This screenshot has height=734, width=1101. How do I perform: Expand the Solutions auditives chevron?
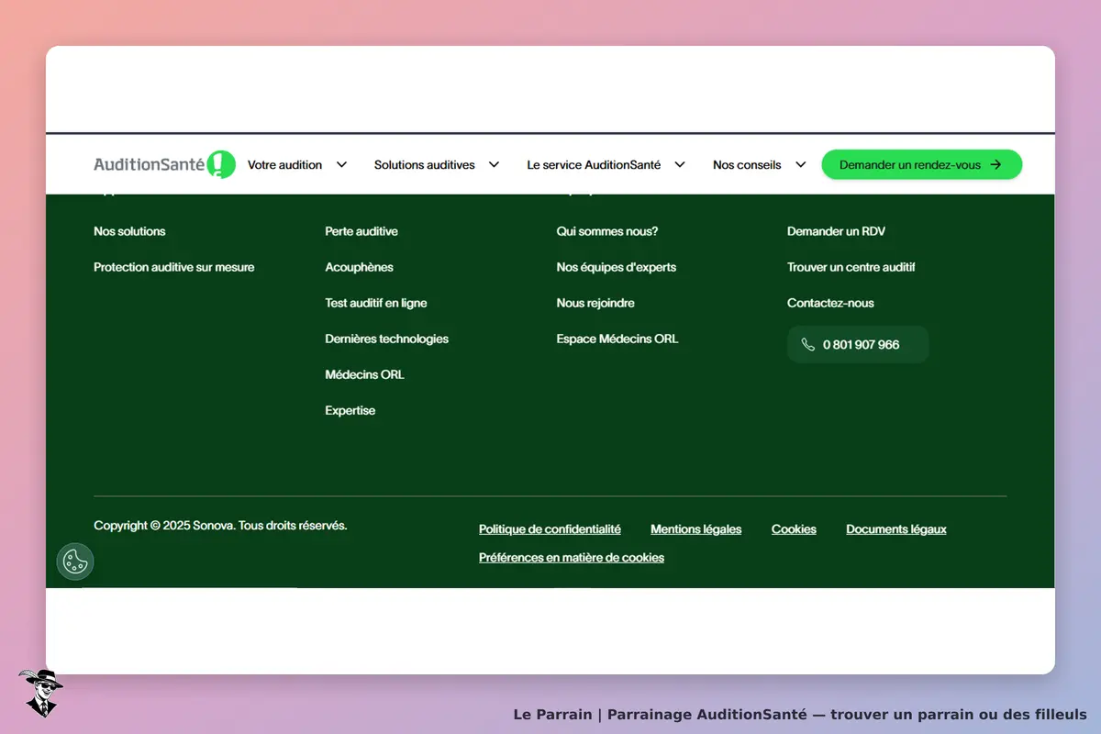coord(494,165)
